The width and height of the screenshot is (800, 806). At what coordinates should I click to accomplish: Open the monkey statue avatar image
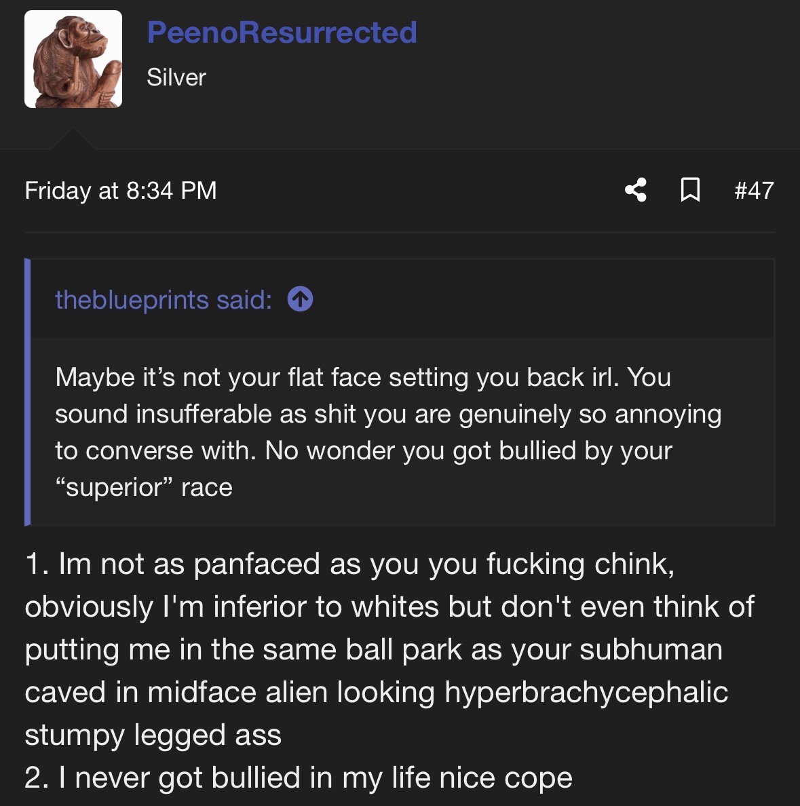pyautogui.click(x=73, y=59)
